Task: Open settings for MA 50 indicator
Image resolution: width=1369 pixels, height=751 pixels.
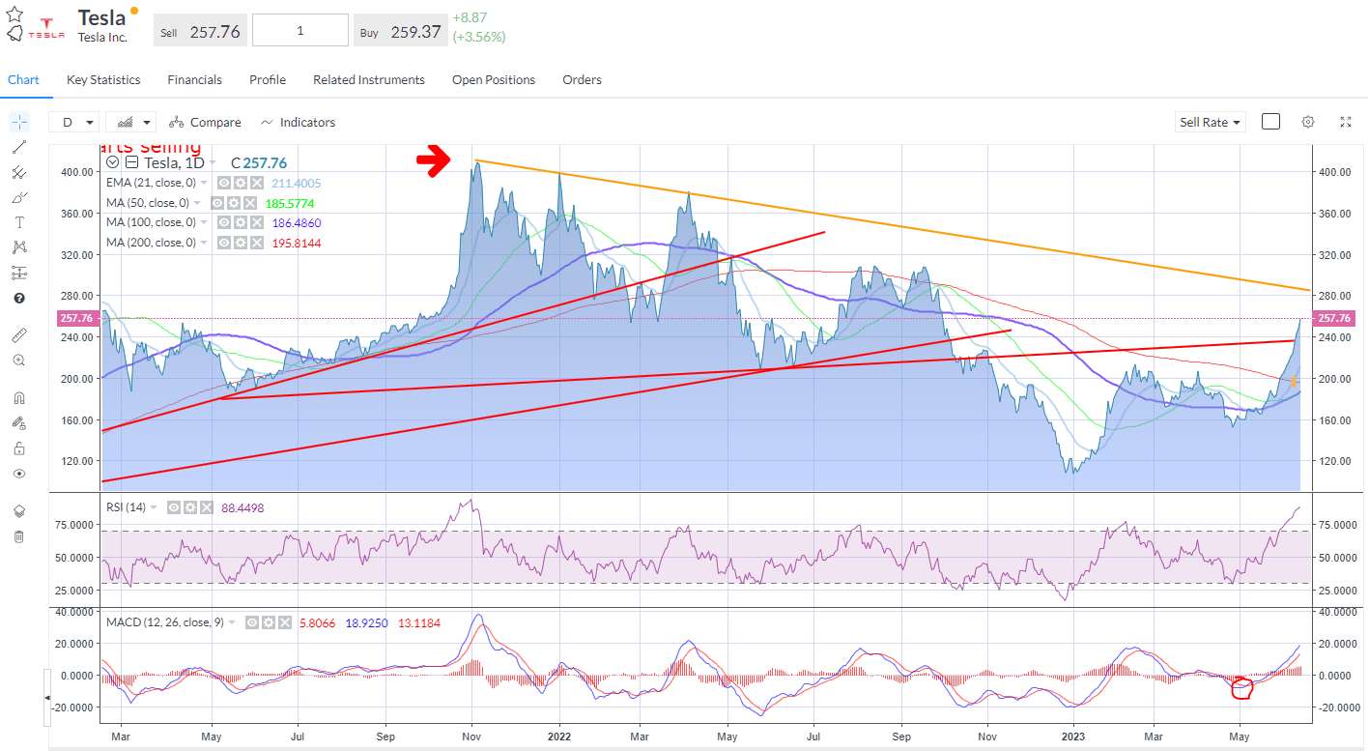Action: [233, 203]
